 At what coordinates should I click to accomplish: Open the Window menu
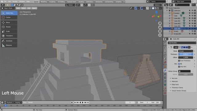coord(22,2)
